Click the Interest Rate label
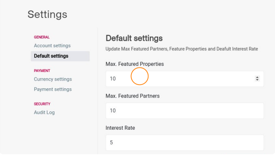Viewport: 275px width, 157px height. tap(120, 128)
